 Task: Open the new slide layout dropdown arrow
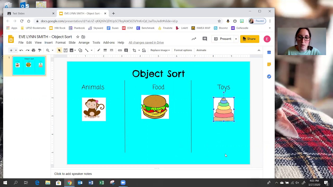point(16,50)
